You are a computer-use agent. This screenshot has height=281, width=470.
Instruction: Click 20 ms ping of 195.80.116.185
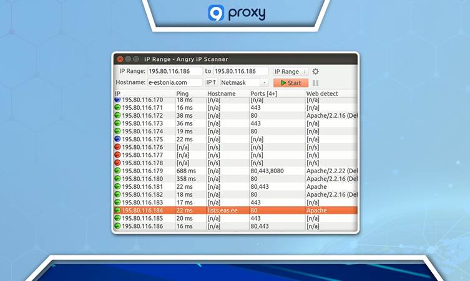coord(185,219)
